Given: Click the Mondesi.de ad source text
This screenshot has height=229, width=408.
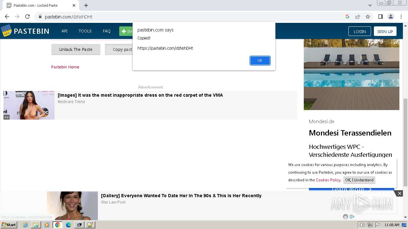Looking at the screenshot, I should [x=322, y=121].
